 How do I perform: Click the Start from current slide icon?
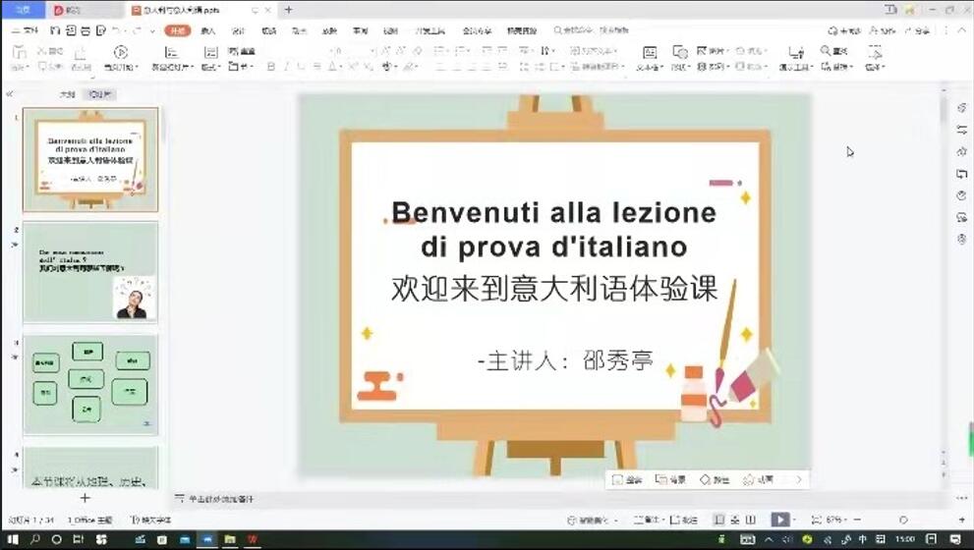(x=120, y=52)
